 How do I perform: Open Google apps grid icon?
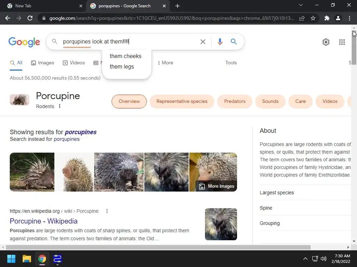tap(342, 42)
